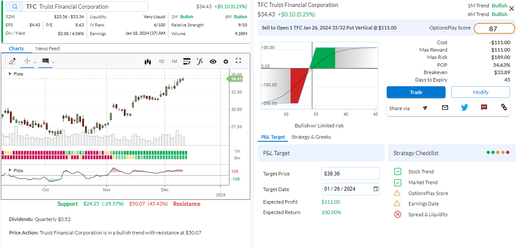The width and height of the screenshot is (517, 247).
Task: Click the Spread & Liquidity red X icon
Action: click(x=397, y=214)
